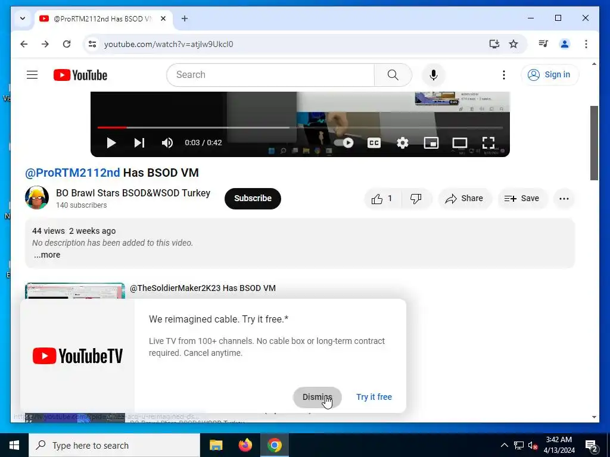Open tab search dropdown arrow
The width and height of the screenshot is (610, 457).
(x=23, y=18)
